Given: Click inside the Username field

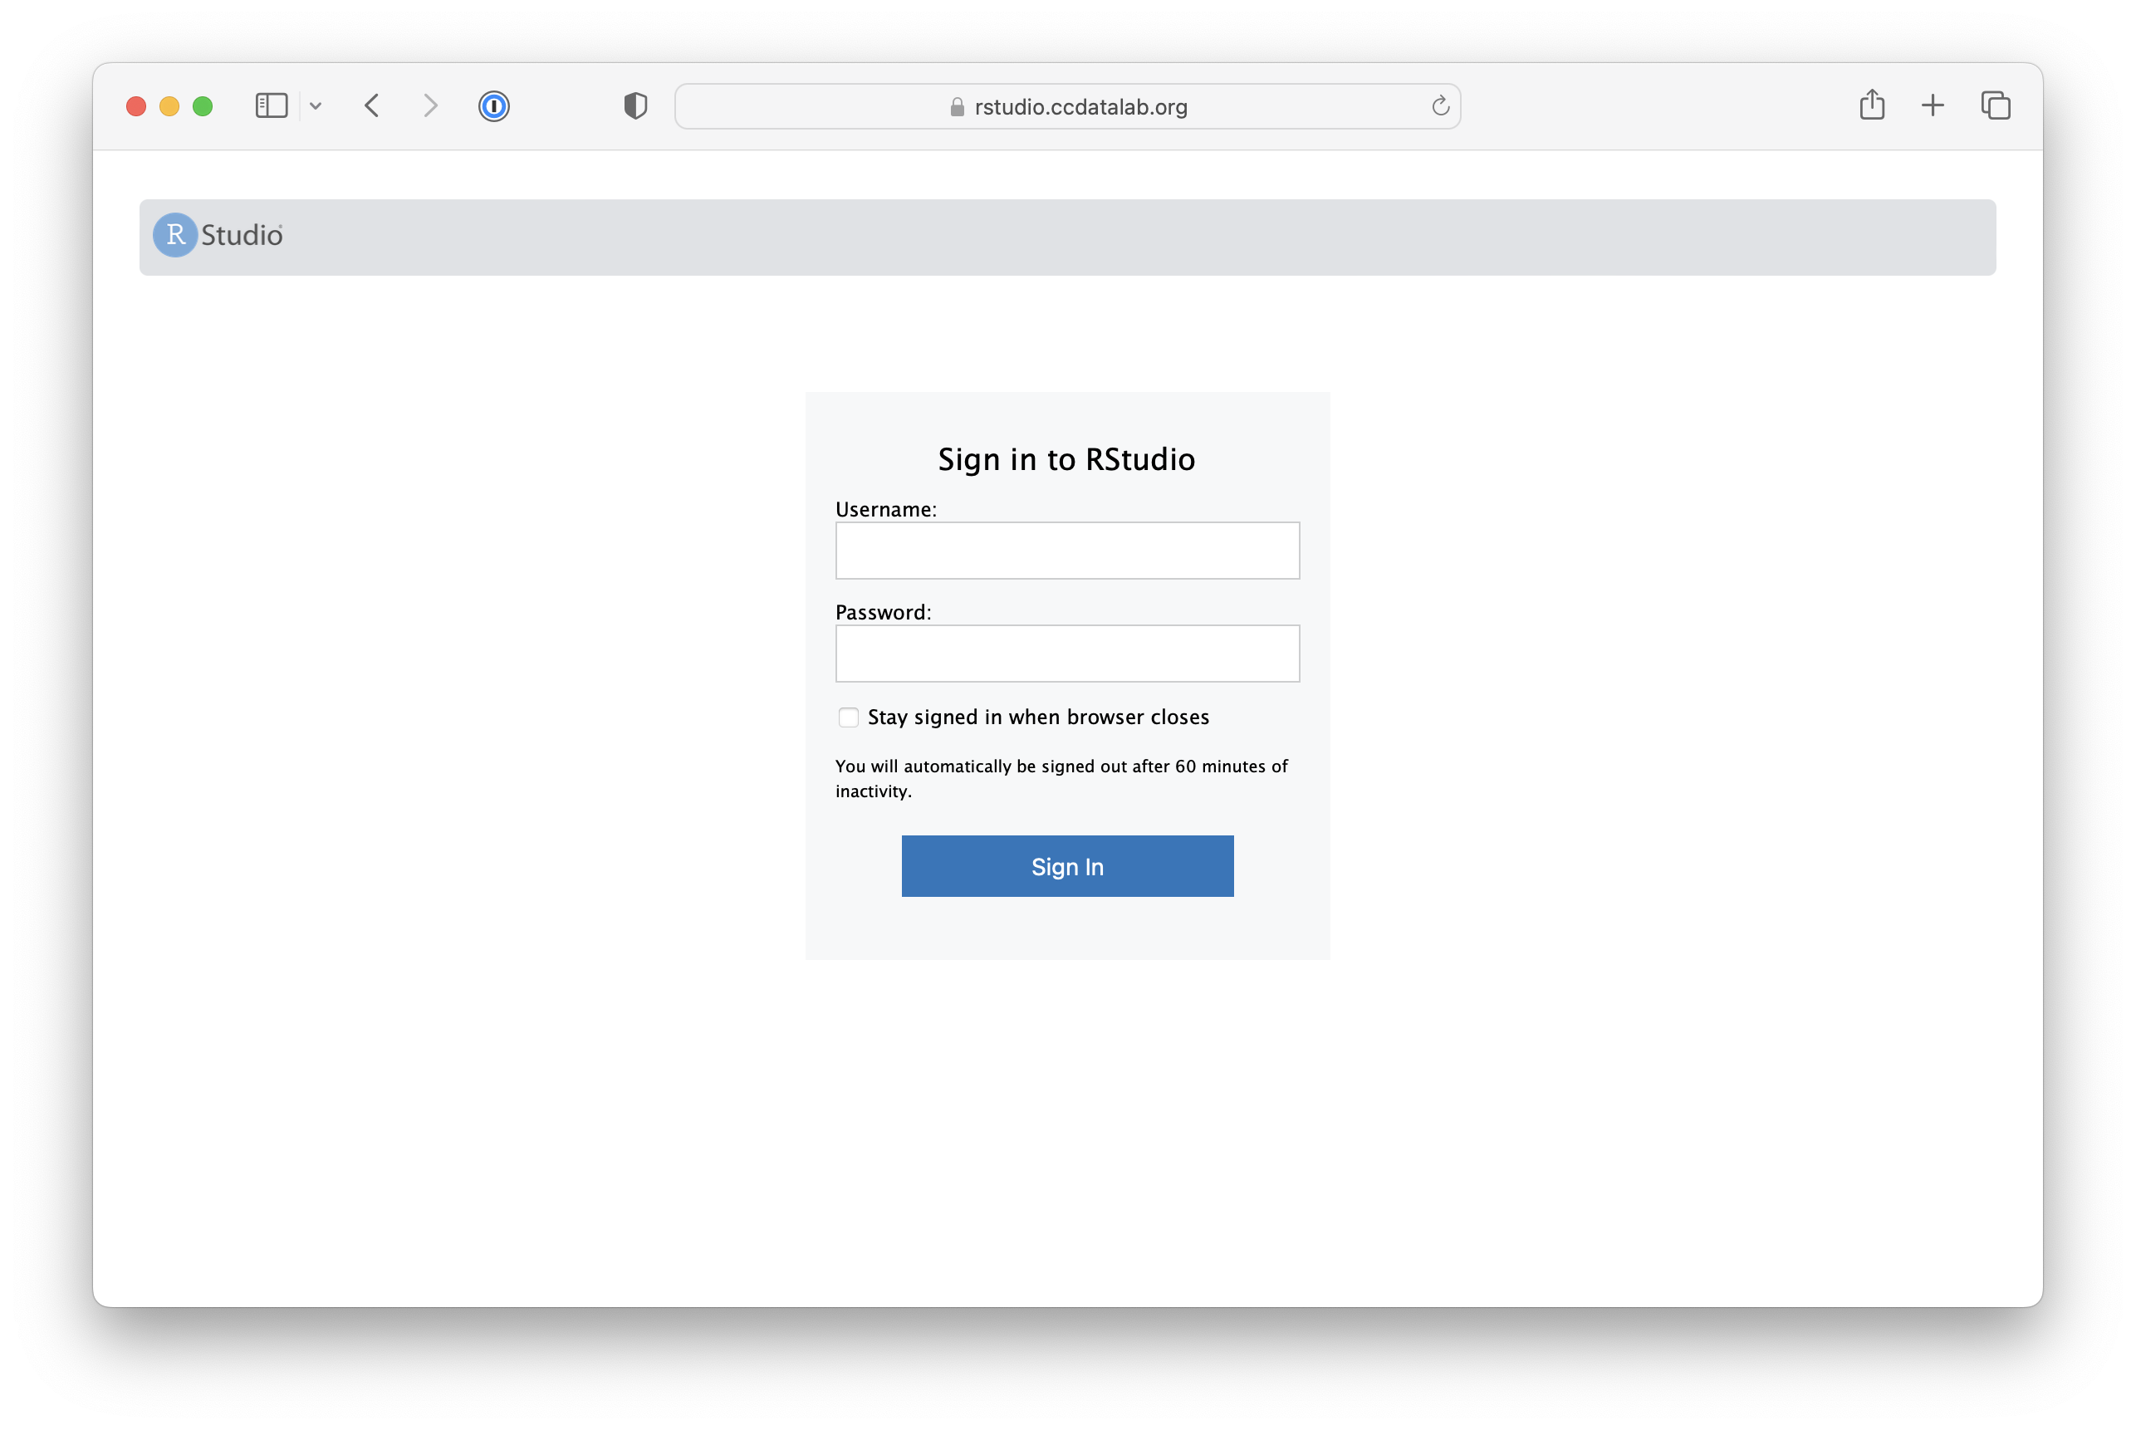Looking at the screenshot, I should pos(1067,551).
